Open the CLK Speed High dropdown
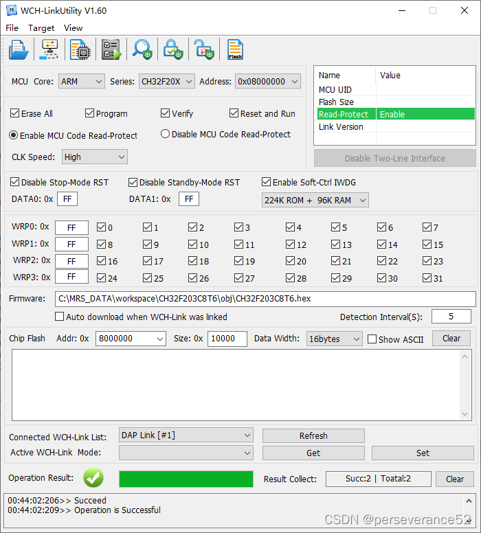This screenshot has width=481, height=533. tap(95, 157)
